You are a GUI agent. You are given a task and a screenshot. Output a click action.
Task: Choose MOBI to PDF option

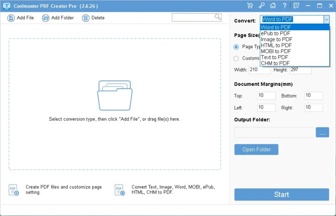[x=295, y=51]
